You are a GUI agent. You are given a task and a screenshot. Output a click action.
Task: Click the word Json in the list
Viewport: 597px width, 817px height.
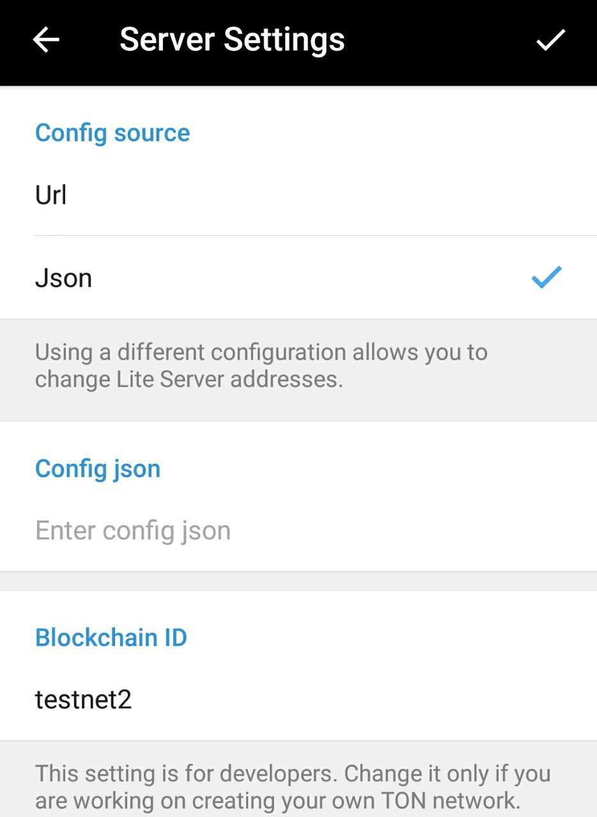click(63, 278)
